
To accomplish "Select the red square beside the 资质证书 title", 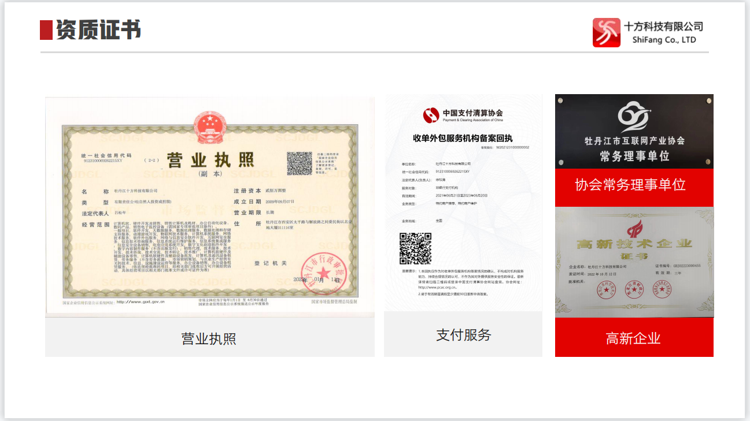I will point(46,30).
